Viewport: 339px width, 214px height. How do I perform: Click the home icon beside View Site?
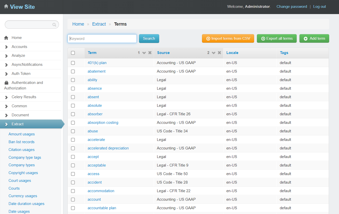(6, 7)
